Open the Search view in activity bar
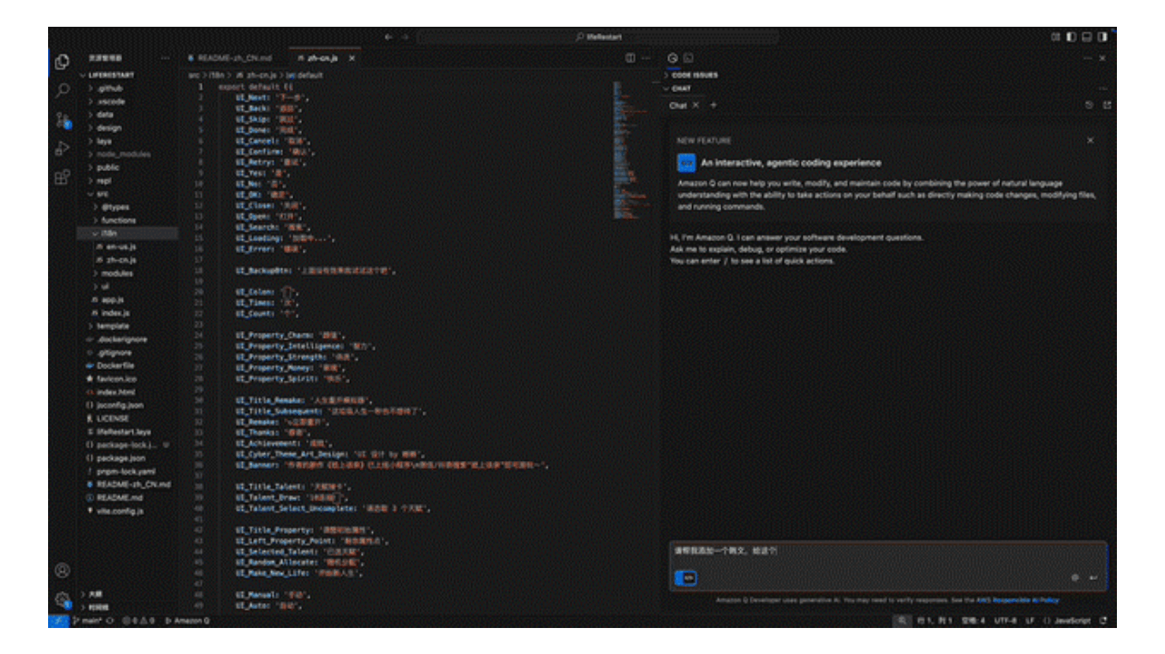Image resolution: width=1165 pixels, height=654 pixels. tap(62, 91)
